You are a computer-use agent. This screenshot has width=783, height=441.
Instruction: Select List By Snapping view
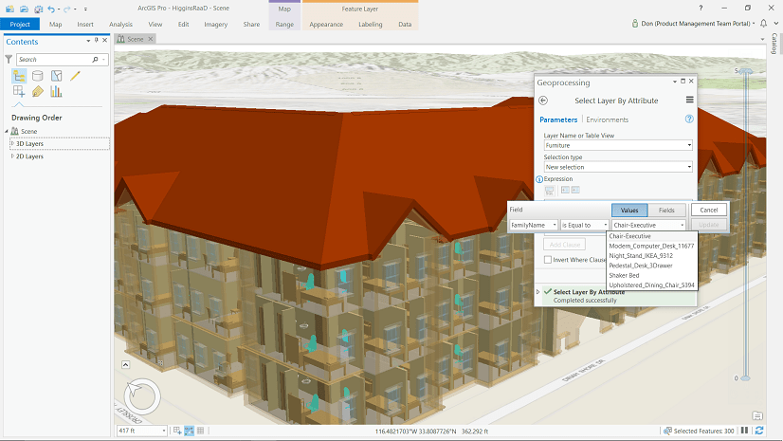[x=19, y=91]
